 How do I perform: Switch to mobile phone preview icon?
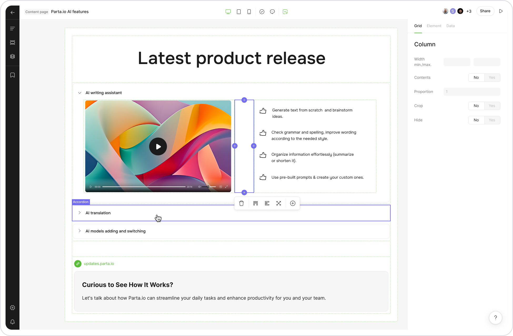pos(249,12)
